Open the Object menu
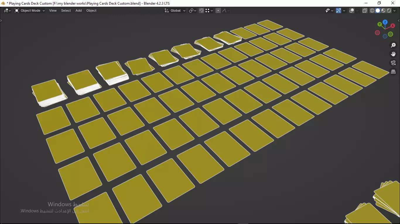The image size is (400, 224). [x=91, y=10]
